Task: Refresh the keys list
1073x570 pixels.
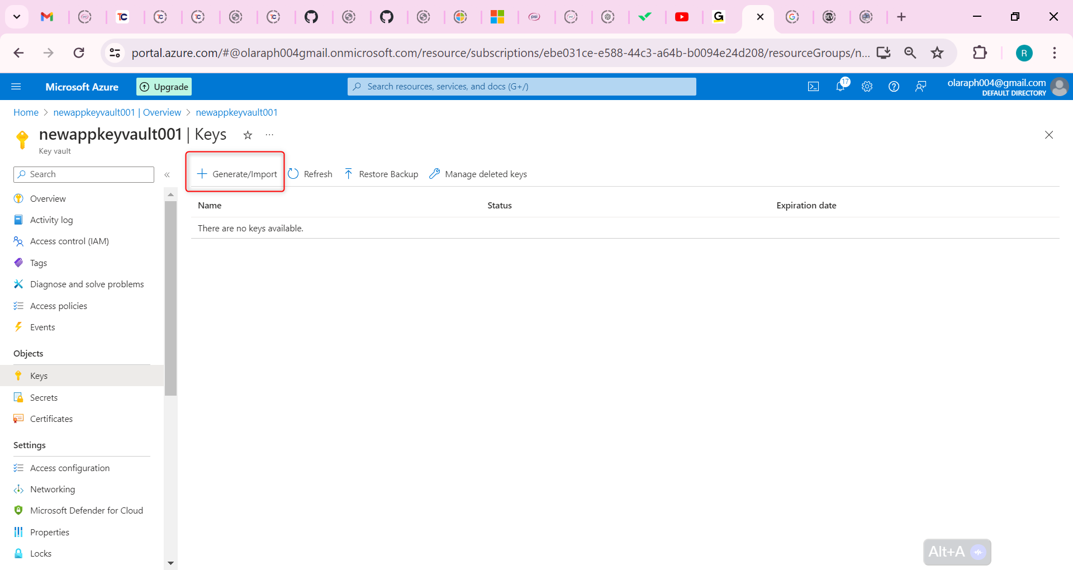Action: [310, 174]
